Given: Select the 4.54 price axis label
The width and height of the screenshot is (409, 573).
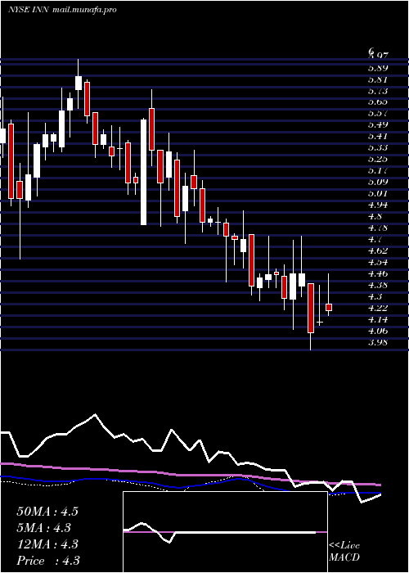Looking at the screenshot, I should click(x=378, y=262).
